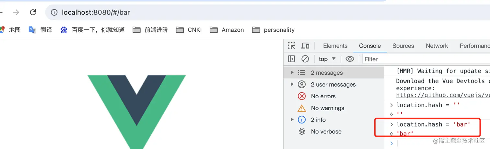Screen dimensions: 490x149
Task: Hide the console sidebar icon
Action: (291, 59)
